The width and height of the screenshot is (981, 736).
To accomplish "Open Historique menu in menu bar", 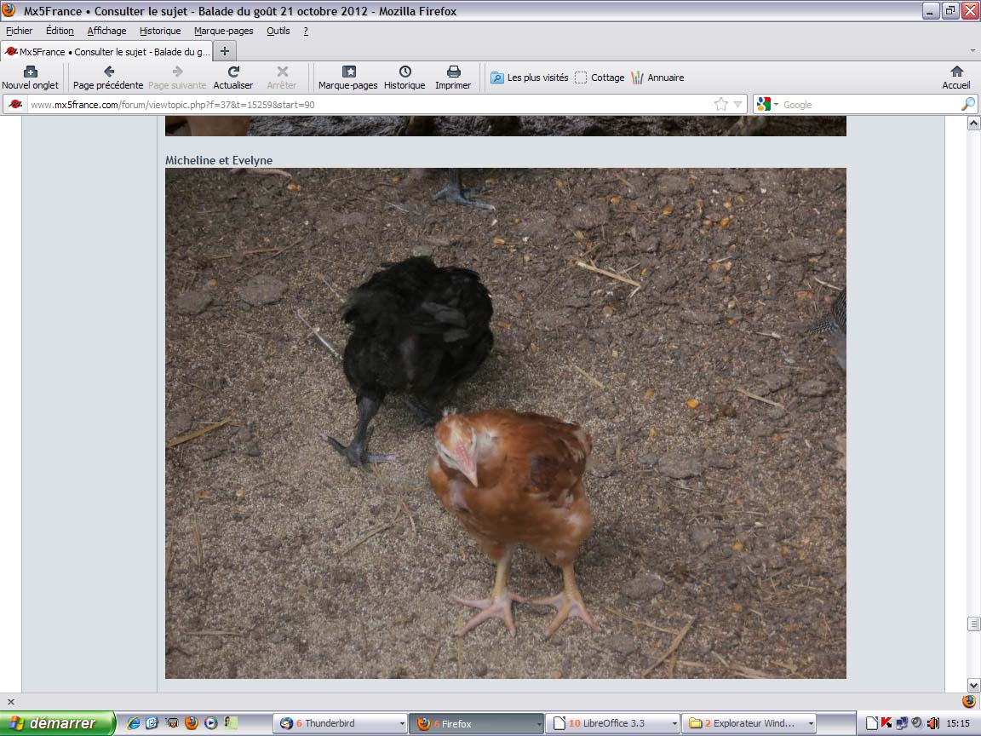I will point(159,31).
